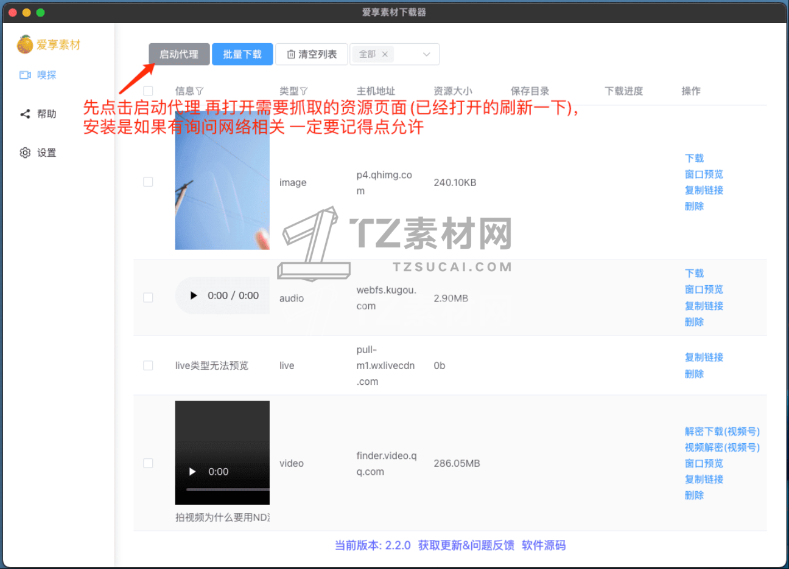Expand the type filter dropdown arrow
Viewport: 789px width, 569px height.
pyautogui.click(x=426, y=54)
